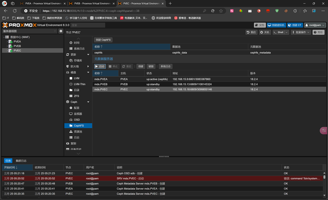This screenshot has width=328, height=200.
Task: Select mds.PVEA row
Action: pyautogui.click(x=209, y=79)
